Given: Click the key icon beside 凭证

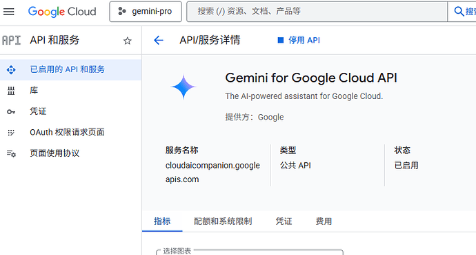Looking at the screenshot, I should tap(11, 112).
